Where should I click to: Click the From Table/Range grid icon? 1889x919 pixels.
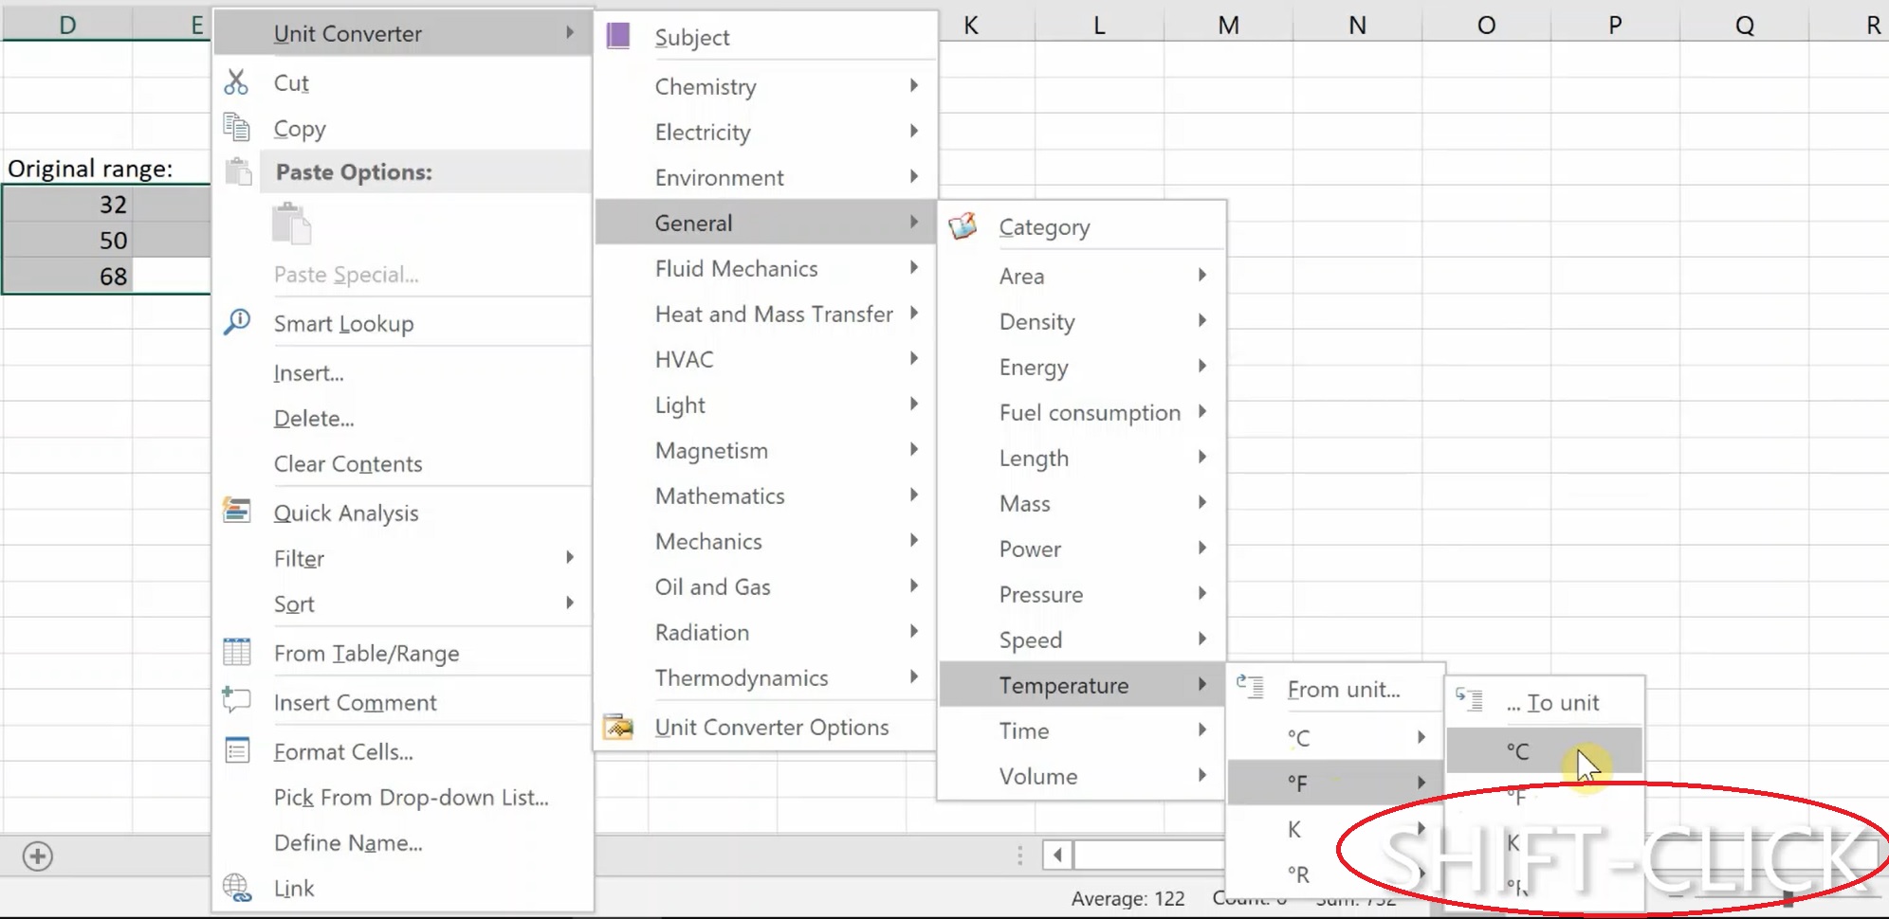[236, 653]
